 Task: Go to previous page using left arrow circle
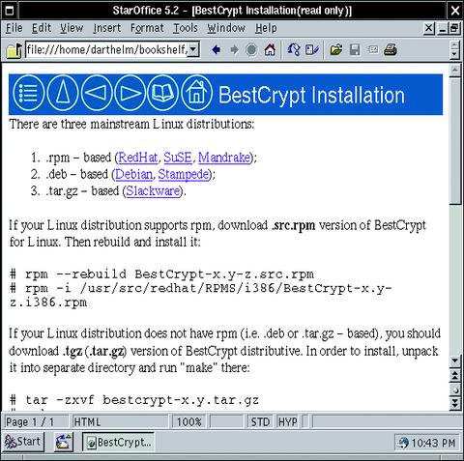click(x=97, y=94)
